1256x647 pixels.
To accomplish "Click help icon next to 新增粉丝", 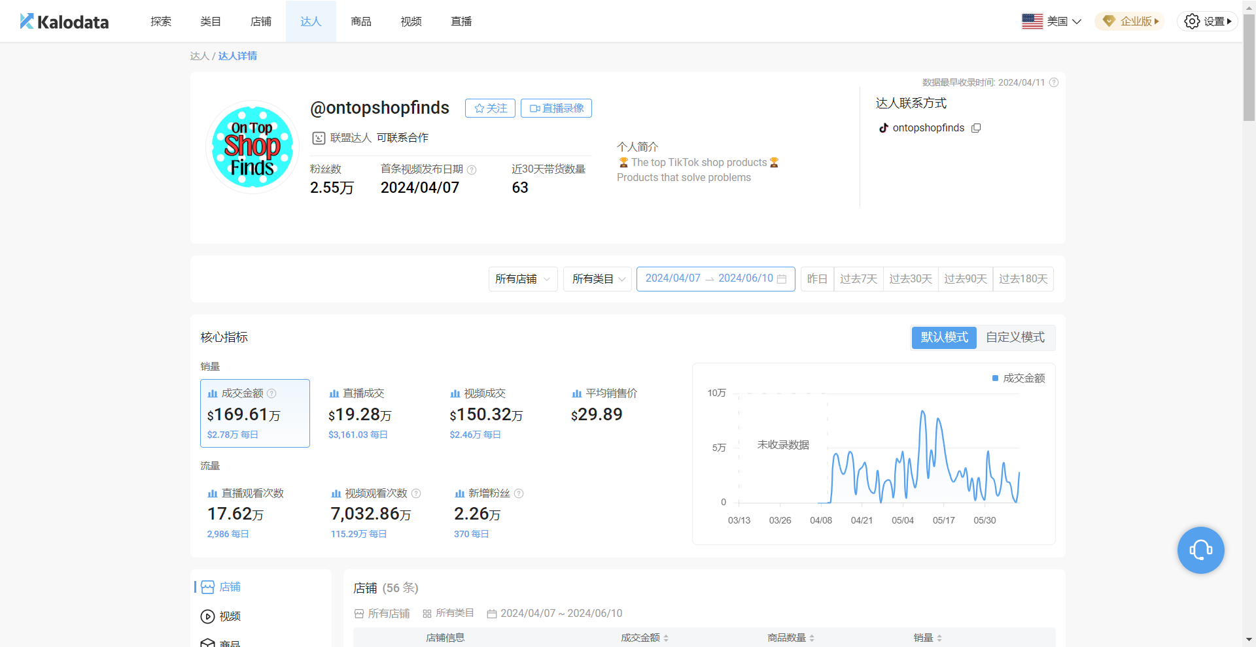I will [519, 493].
